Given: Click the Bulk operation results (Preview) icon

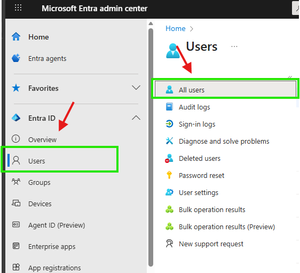Looking at the screenshot, I should [x=169, y=227].
